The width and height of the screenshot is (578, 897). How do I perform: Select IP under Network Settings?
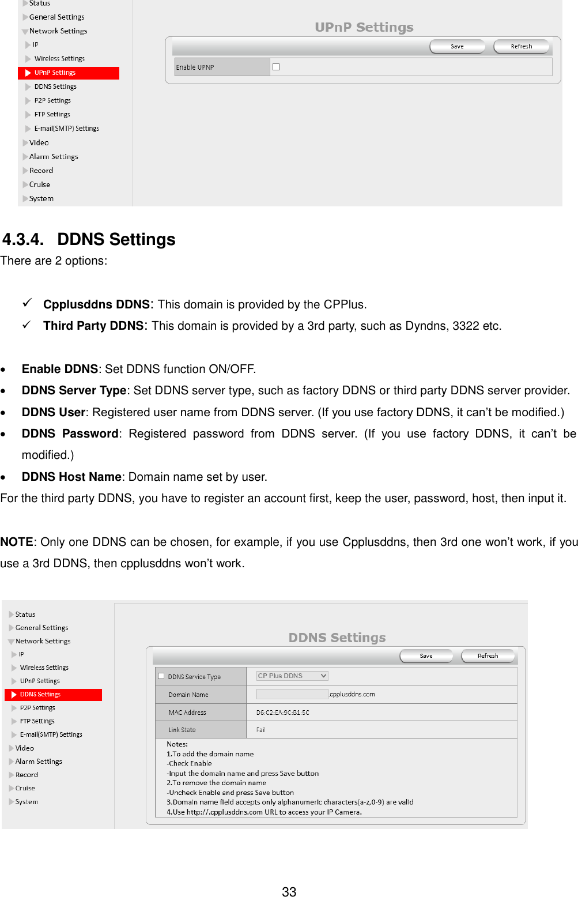(x=36, y=44)
